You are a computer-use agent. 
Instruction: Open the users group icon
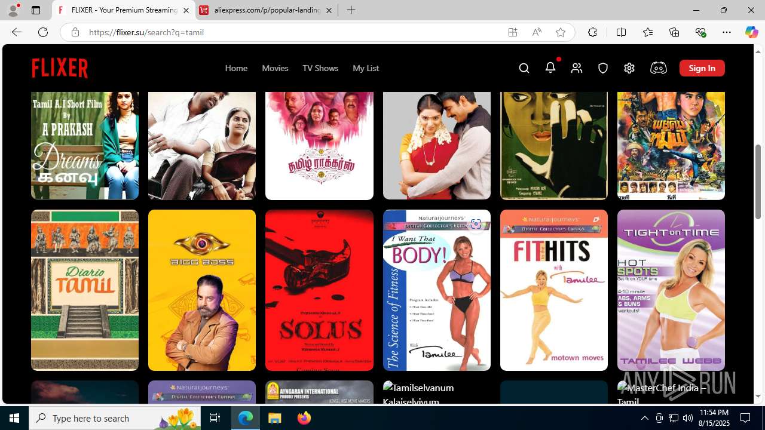[577, 68]
